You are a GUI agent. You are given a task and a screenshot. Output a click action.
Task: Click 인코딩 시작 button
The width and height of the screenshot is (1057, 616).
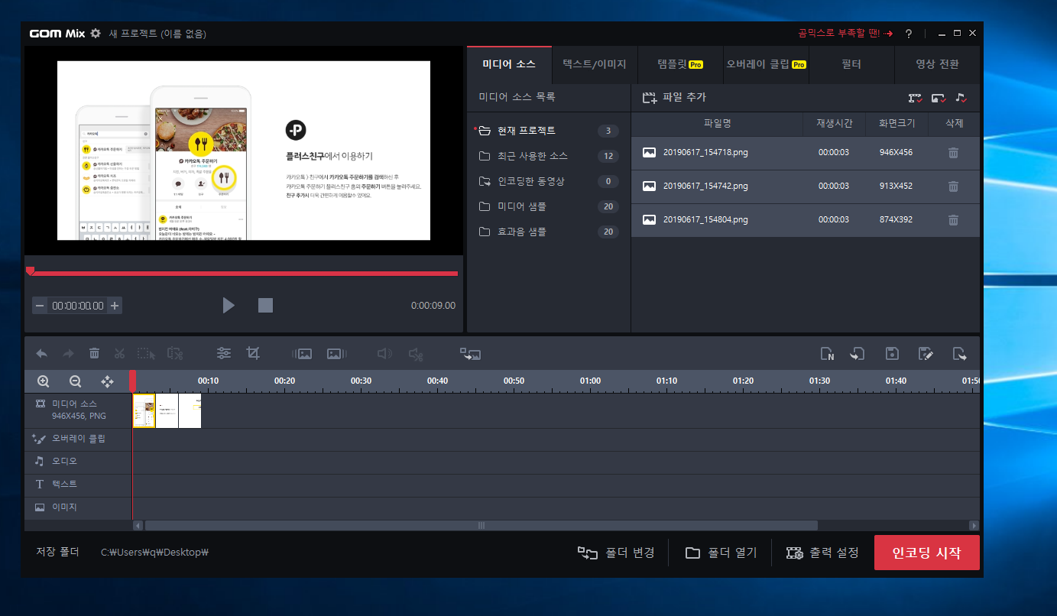[926, 553]
